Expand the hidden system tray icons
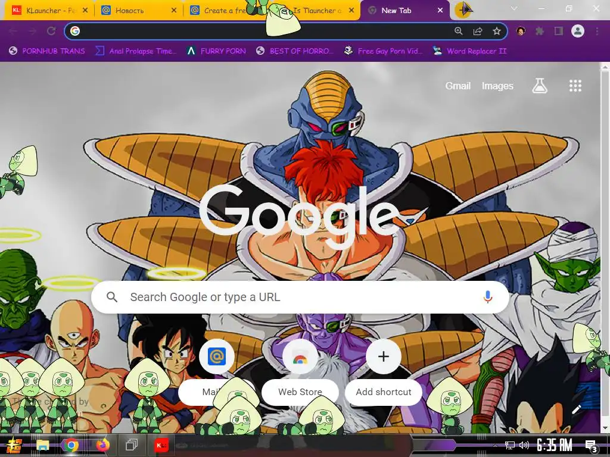Image resolution: width=610 pixels, height=457 pixels. coord(495,445)
